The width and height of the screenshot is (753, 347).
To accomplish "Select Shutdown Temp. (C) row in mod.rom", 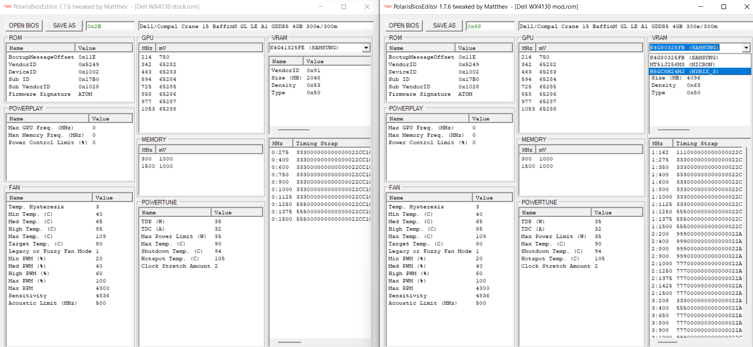I will tap(581, 251).
